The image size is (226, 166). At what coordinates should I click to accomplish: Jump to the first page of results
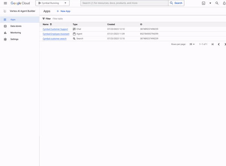(212, 44)
